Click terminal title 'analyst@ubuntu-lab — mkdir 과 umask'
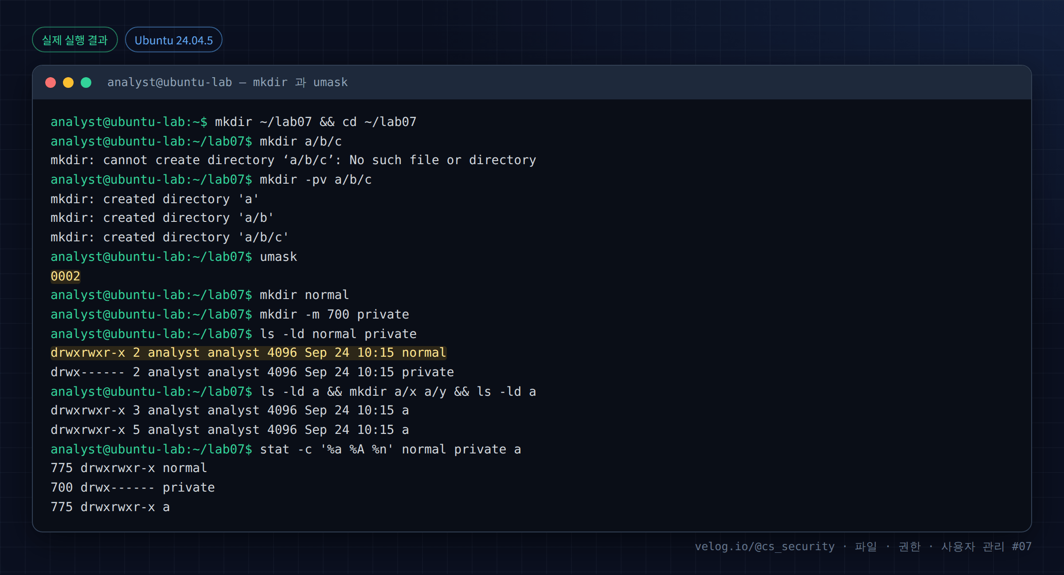The image size is (1064, 575). coord(227,83)
